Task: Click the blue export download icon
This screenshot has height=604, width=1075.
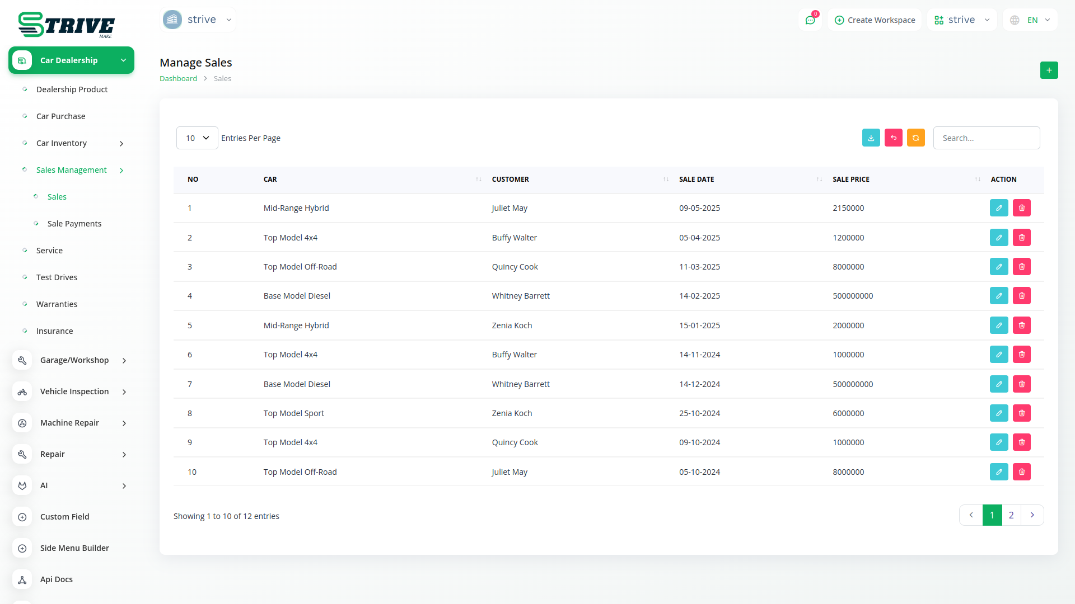Action: (871, 138)
